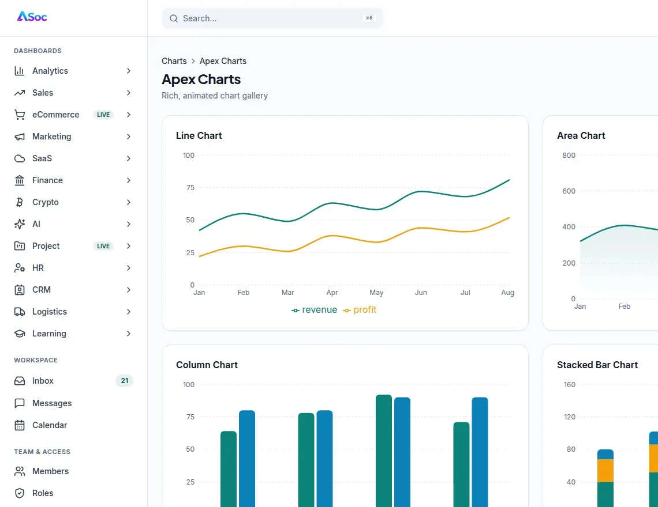The image size is (658, 507).
Task: Expand the HR menu chevron
Action: coord(128,268)
